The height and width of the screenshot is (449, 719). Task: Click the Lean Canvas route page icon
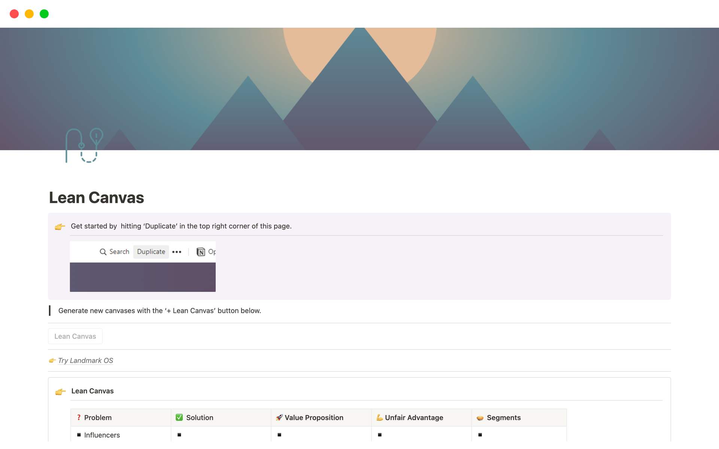(x=84, y=146)
